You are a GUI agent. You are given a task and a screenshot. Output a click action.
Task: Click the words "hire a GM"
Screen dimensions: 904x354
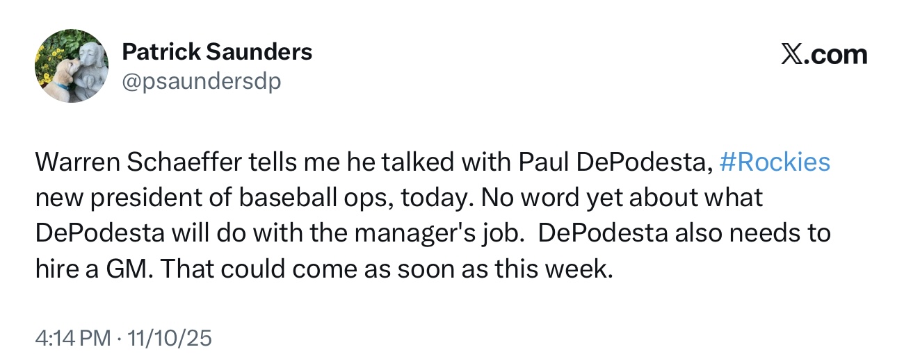click(92, 269)
